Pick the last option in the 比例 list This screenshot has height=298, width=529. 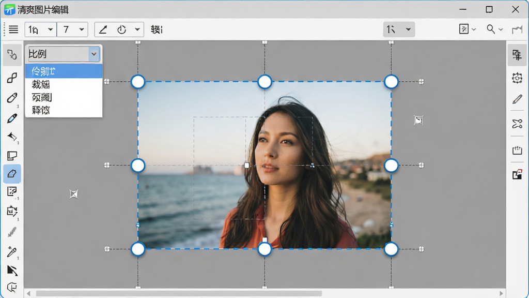click(x=64, y=110)
